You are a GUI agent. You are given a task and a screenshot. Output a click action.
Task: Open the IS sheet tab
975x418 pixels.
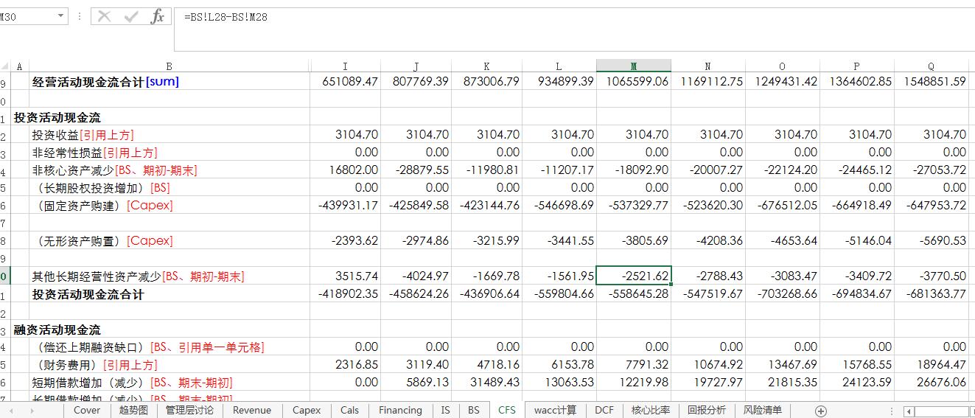(445, 411)
